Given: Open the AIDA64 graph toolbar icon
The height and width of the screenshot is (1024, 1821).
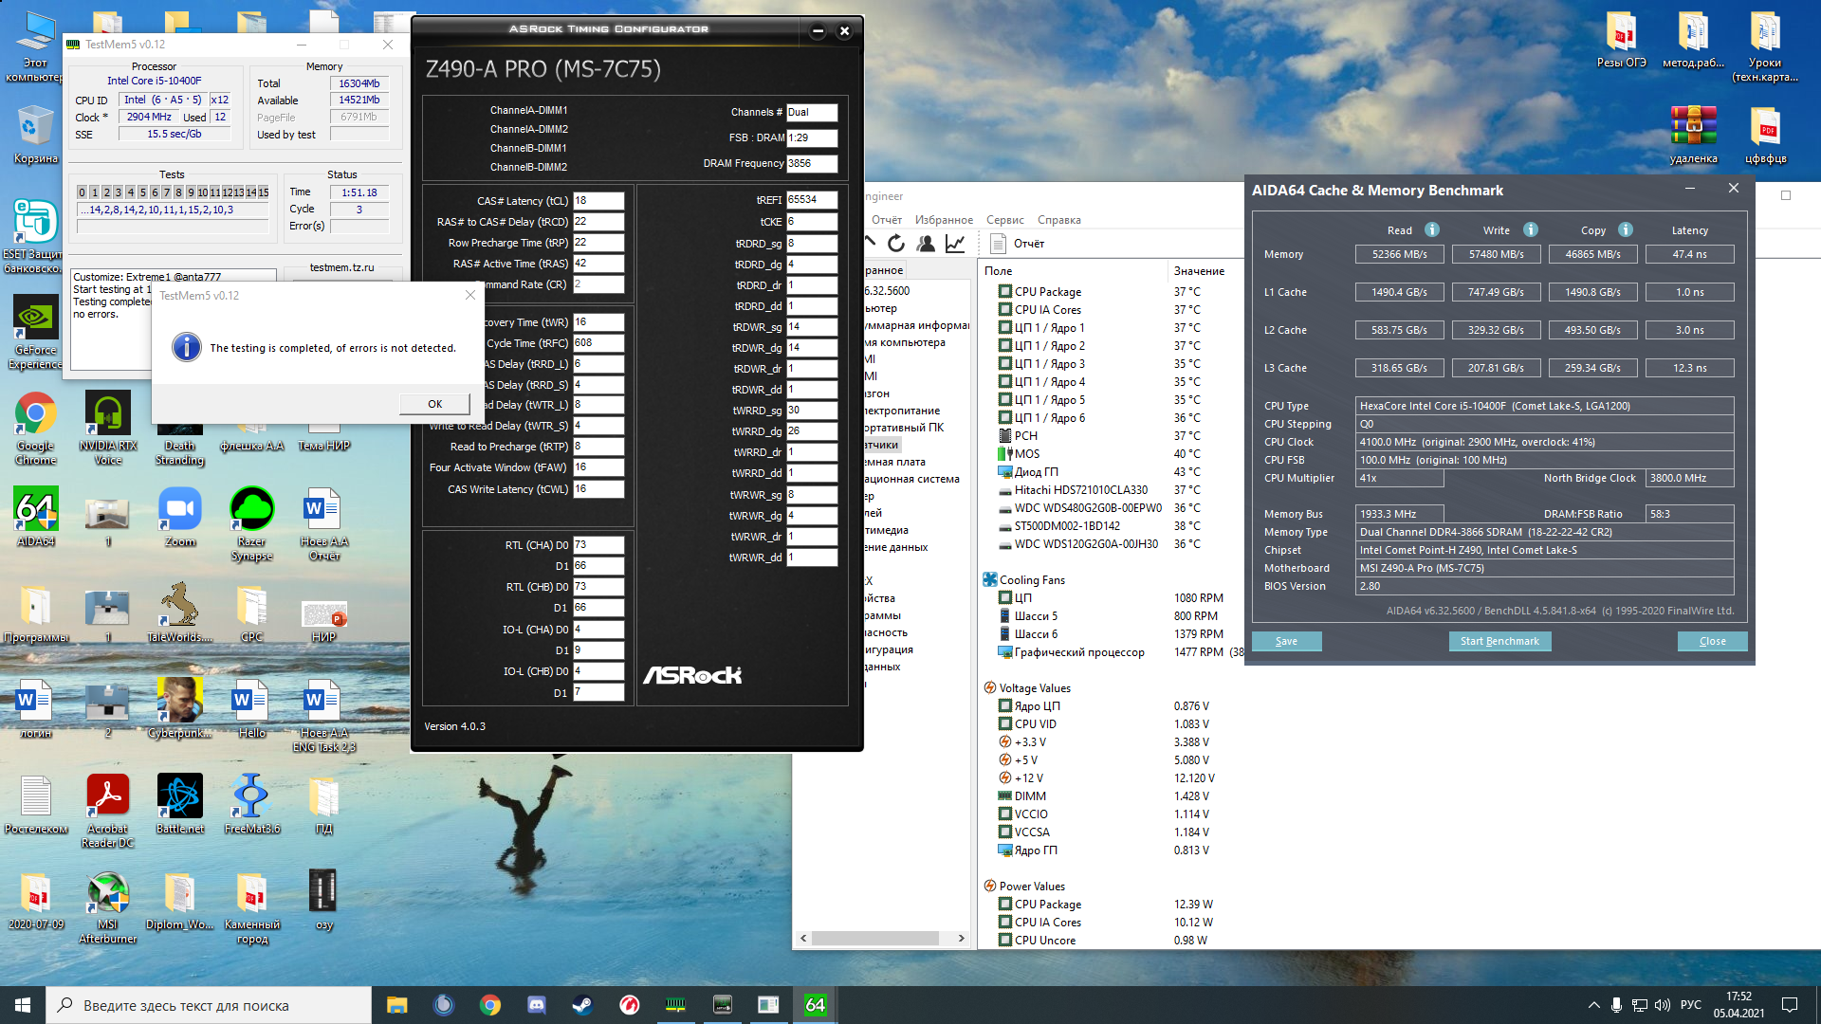Looking at the screenshot, I should [955, 244].
